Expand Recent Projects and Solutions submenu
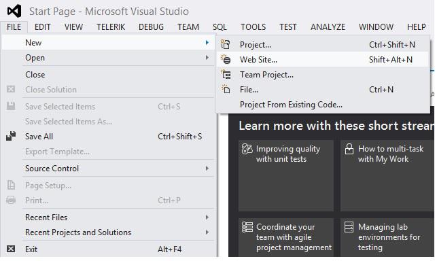This screenshot has width=437, height=261. point(207,232)
